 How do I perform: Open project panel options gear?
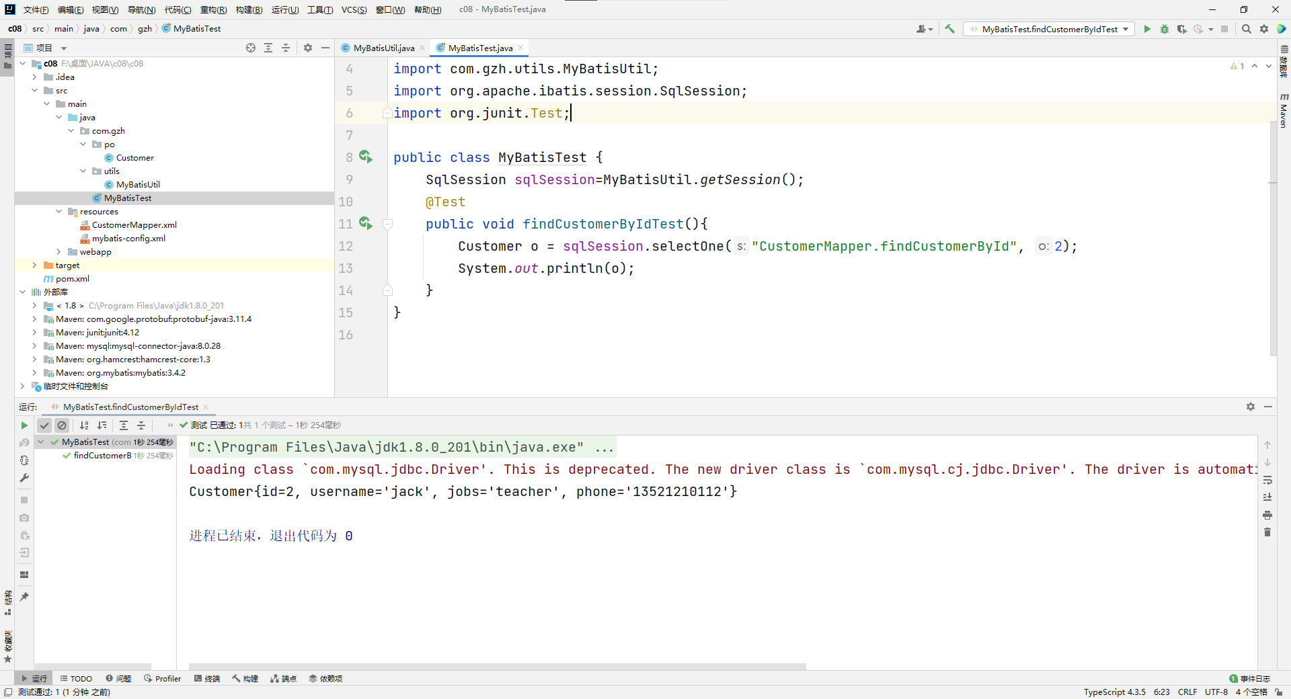point(308,48)
